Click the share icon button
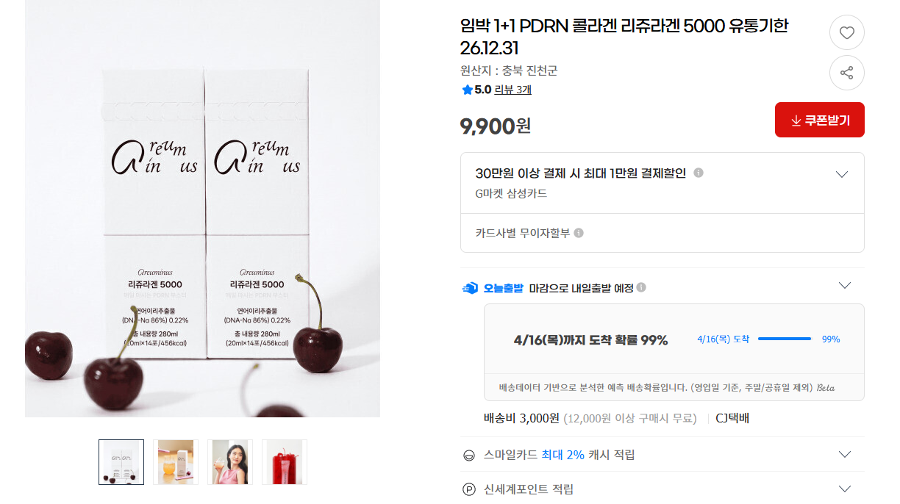This screenshot has width=900, height=504. (847, 73)
